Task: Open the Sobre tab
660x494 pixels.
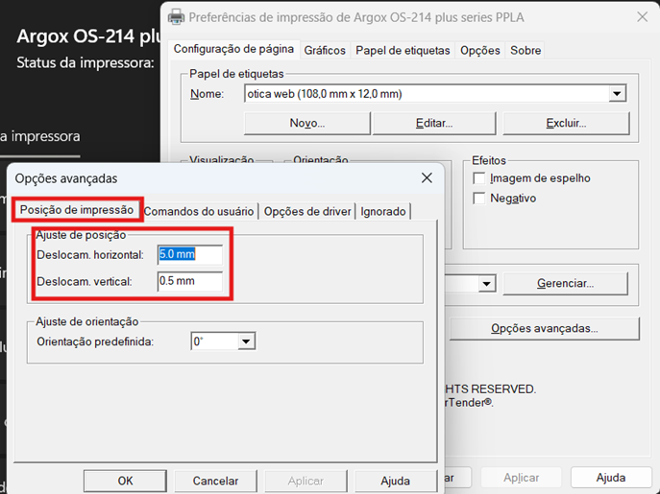Action: (526, 51)
